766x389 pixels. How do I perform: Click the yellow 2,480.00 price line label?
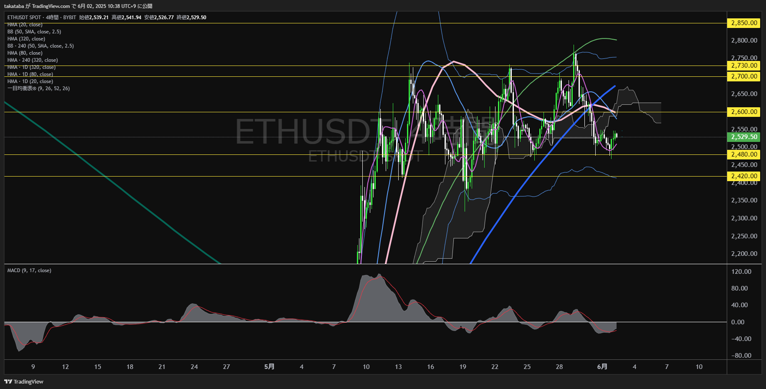(x=744, y=154)
